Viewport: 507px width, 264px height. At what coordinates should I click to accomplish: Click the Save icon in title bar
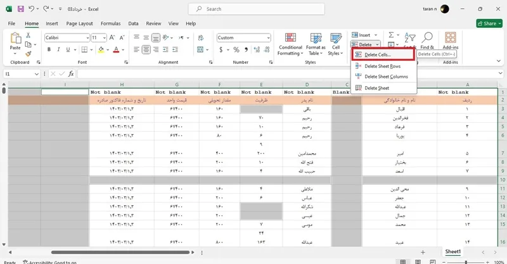tap(21, 9)
